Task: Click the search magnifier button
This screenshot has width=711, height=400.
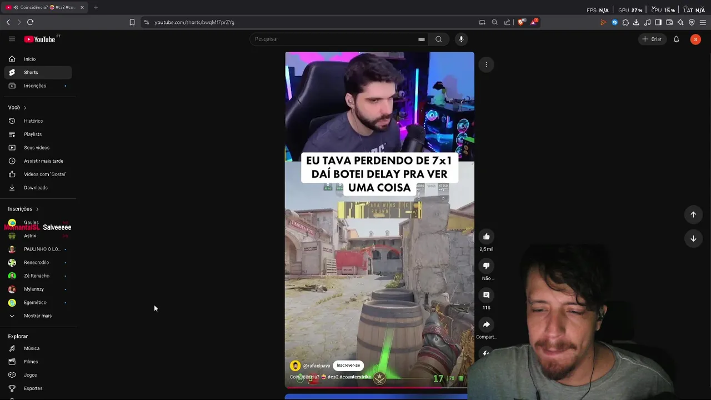Action: (439, 39)
